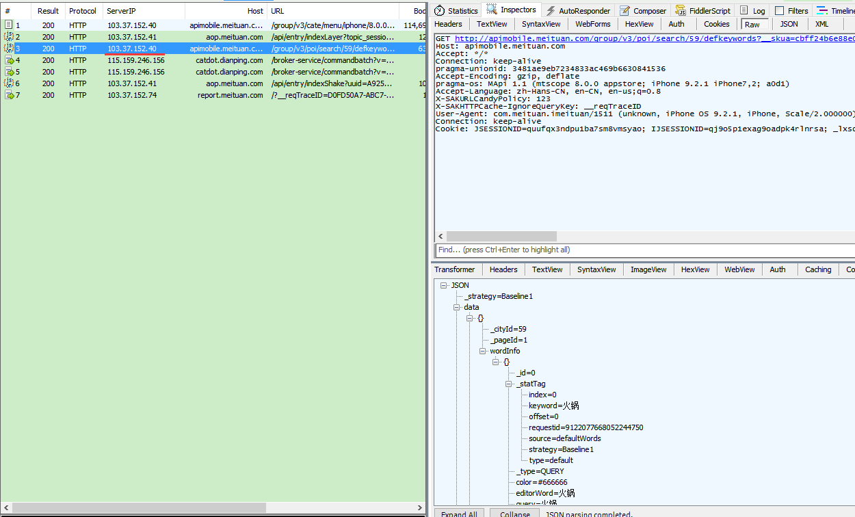The image size is (855, 517).
Task: Select the _type=QUERY tree row
Action: click(x=540, y=471)
